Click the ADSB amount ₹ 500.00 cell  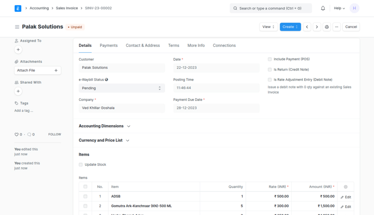click(314, 196)
